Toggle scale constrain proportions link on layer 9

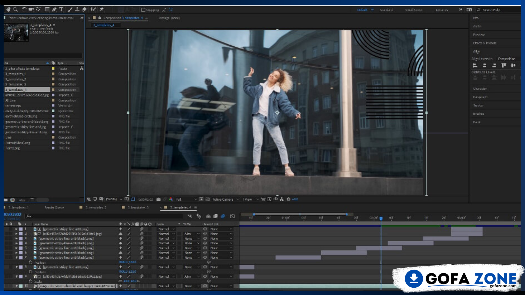[x=120, y=281]
